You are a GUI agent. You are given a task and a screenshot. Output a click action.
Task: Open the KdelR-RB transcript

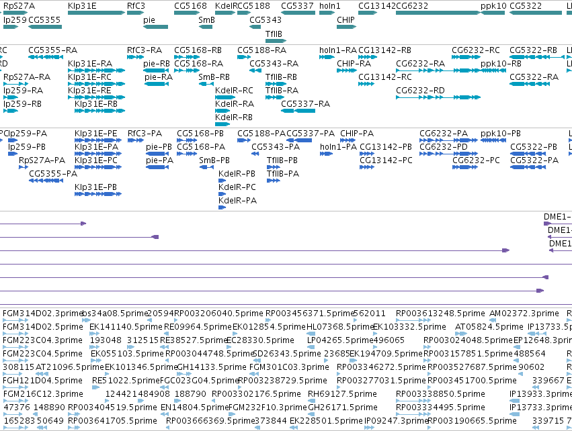coord(222,124)
